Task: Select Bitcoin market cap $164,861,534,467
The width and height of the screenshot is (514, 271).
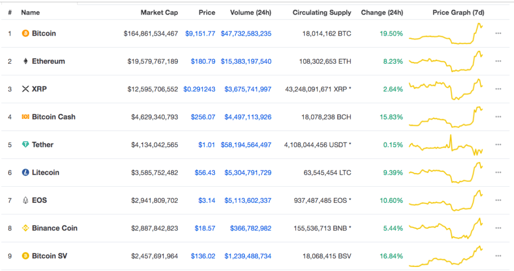Action: 151,34
